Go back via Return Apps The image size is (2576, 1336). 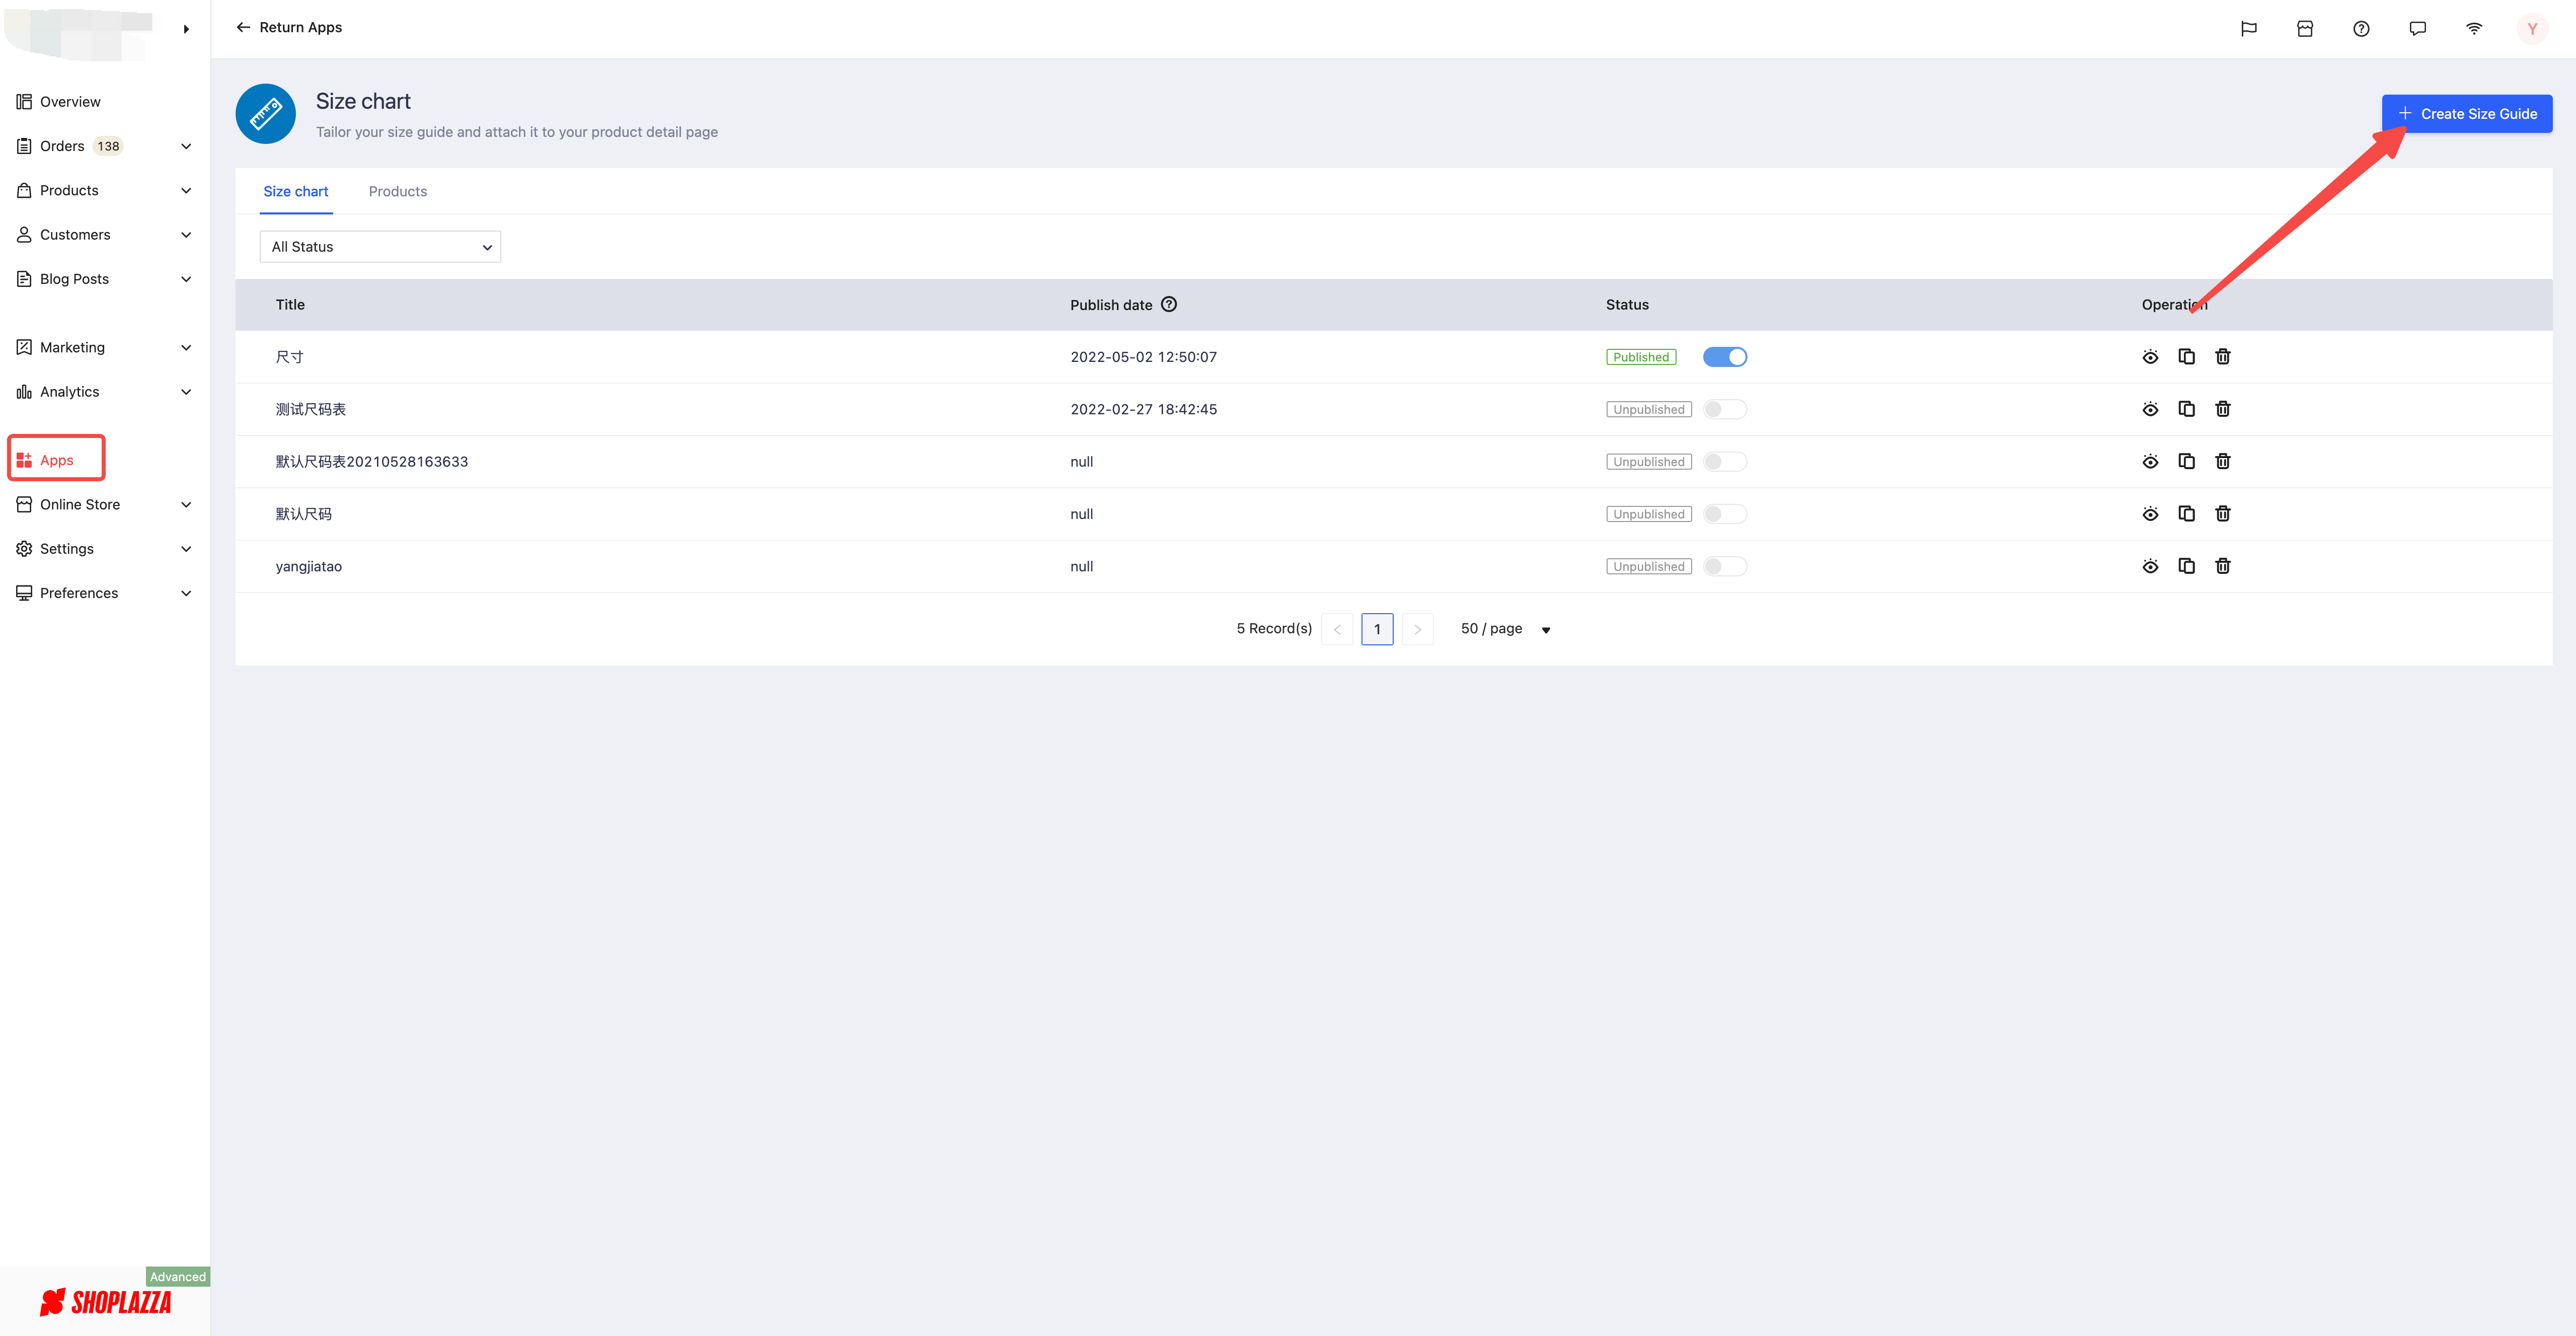pyautogui.click(x=289, y=27)
